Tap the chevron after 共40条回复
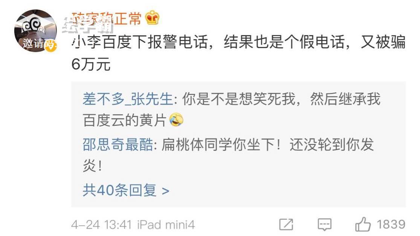This screenshot has height=236, width=420. (x=165, y=191)
